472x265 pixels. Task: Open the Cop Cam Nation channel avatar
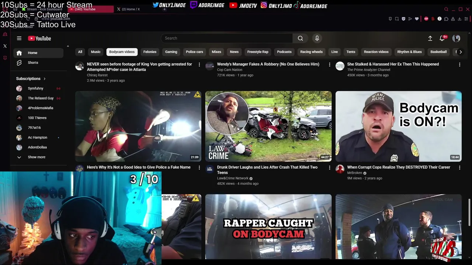pyautogui.click(x=210, y=66)
